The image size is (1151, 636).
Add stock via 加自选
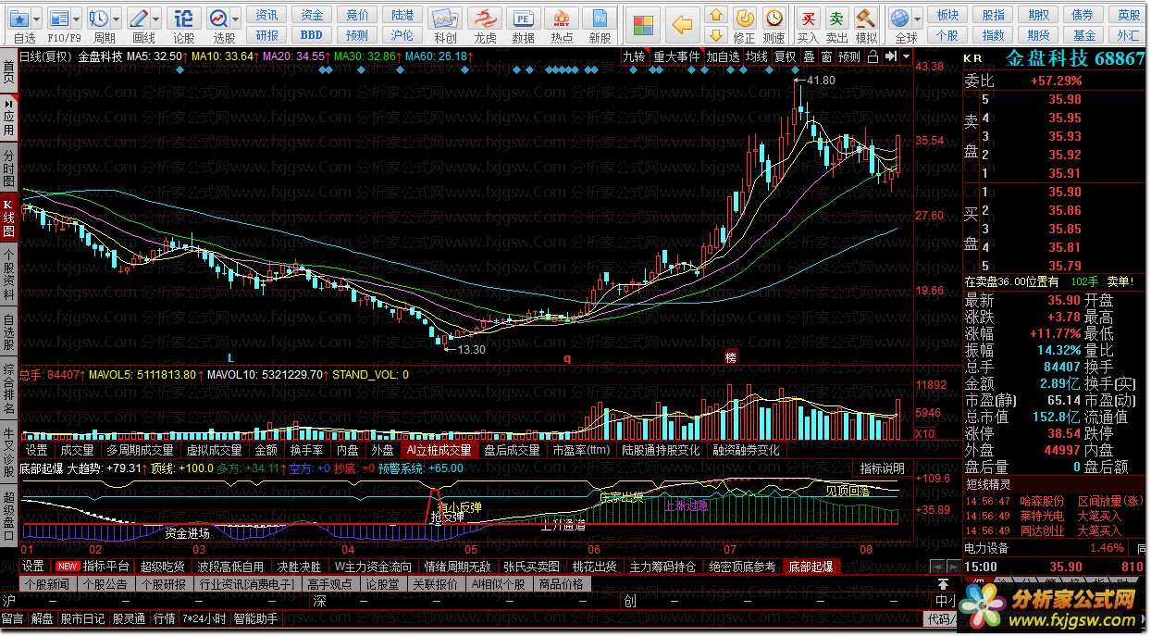coord(724,56)
